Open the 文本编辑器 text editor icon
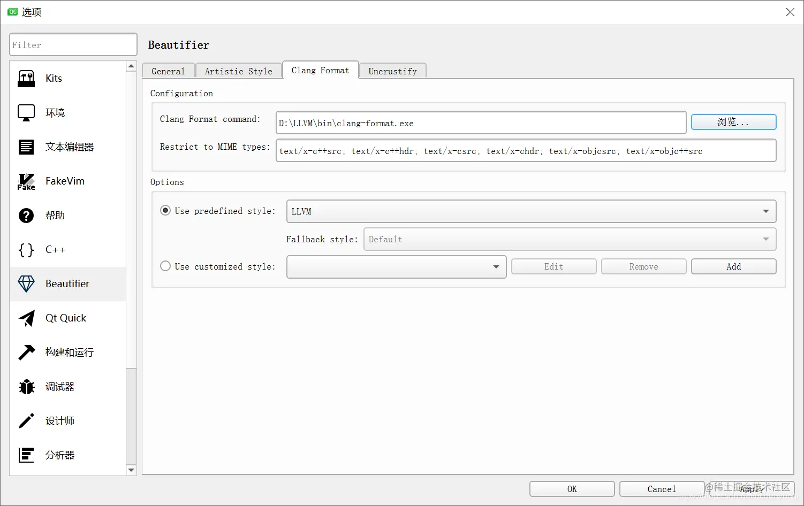804x506 pixels. coord(26,147)
